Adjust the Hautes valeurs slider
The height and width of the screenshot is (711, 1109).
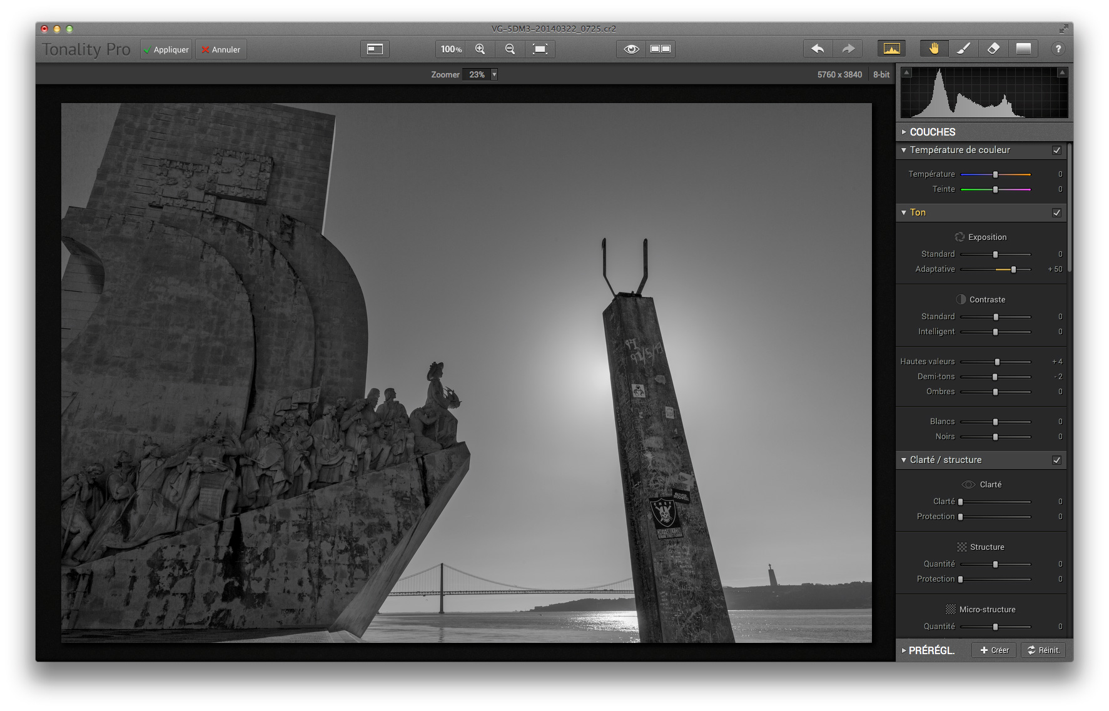click(x=997, y=362)
